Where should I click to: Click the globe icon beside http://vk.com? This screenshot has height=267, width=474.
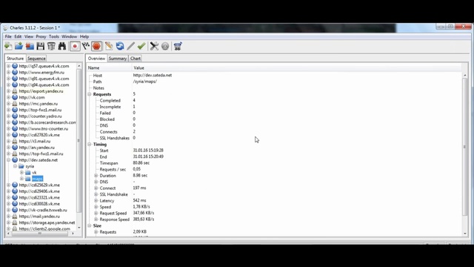15,97
